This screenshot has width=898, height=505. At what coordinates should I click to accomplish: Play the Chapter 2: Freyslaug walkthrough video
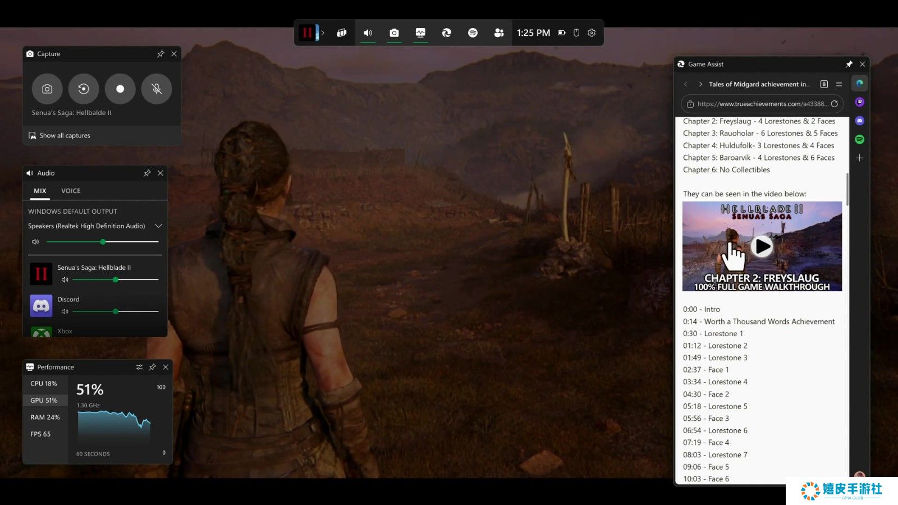(762, 246)
